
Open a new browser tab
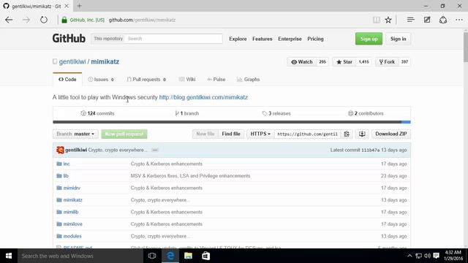[80, 6]
